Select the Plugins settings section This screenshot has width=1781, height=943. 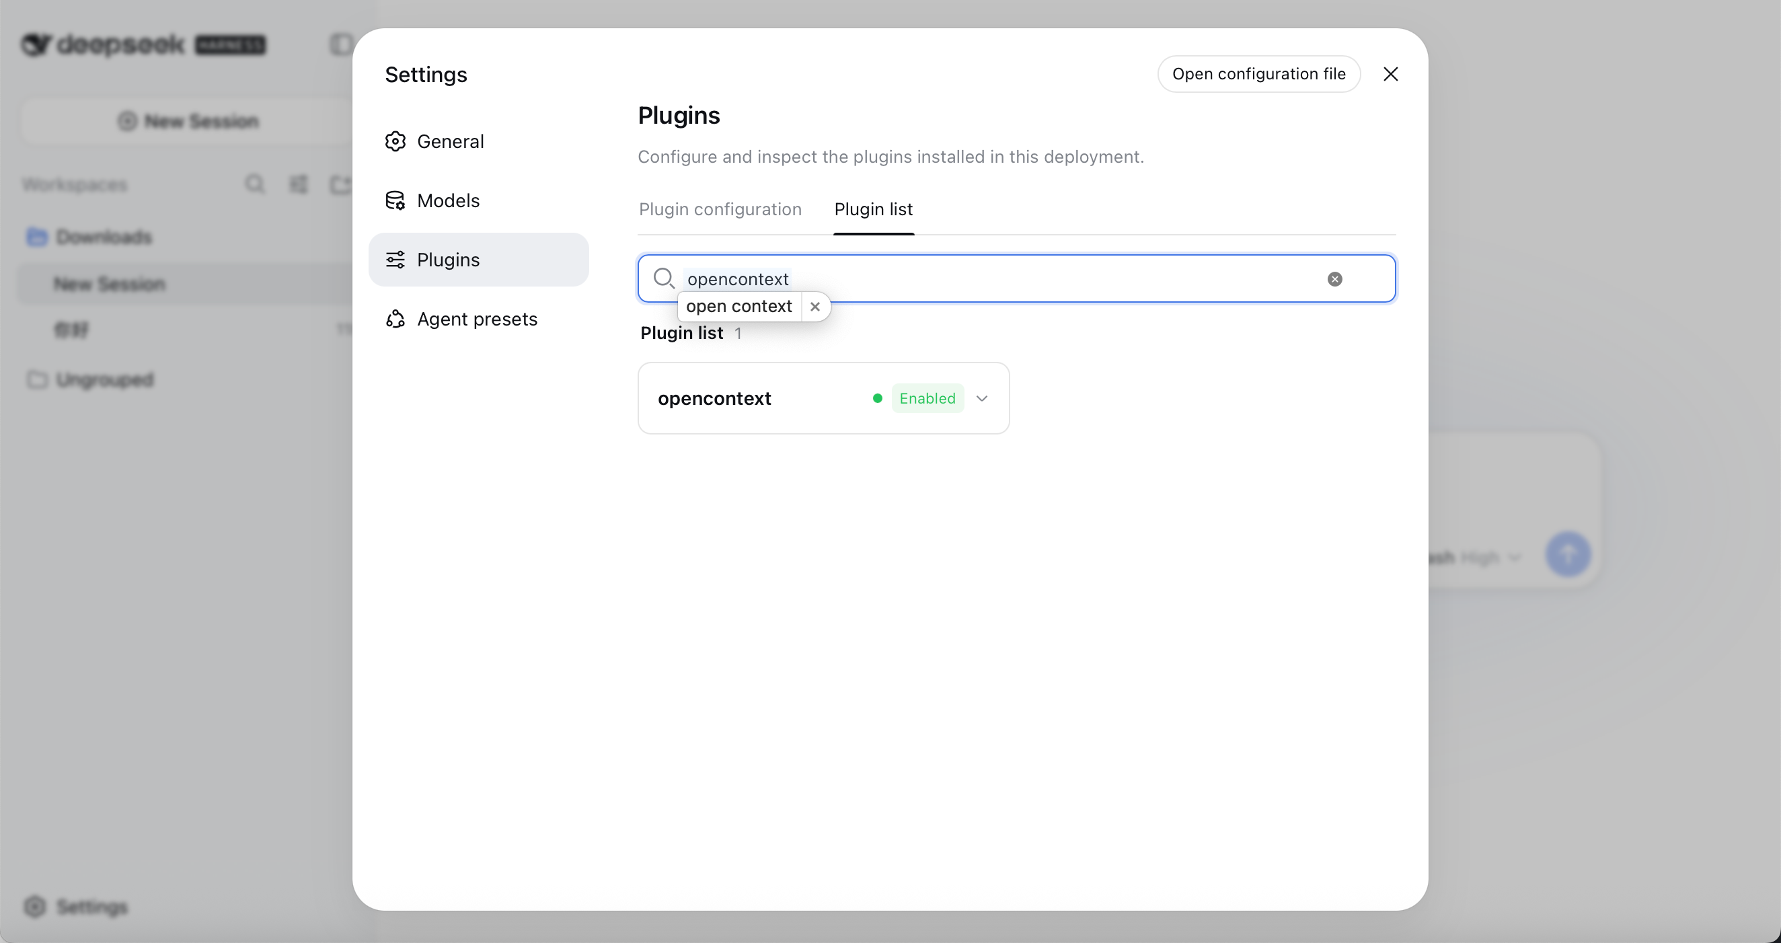click(x=478, y=260)
